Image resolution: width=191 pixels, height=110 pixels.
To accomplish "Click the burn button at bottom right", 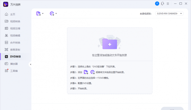I will [x=172, y=109].
